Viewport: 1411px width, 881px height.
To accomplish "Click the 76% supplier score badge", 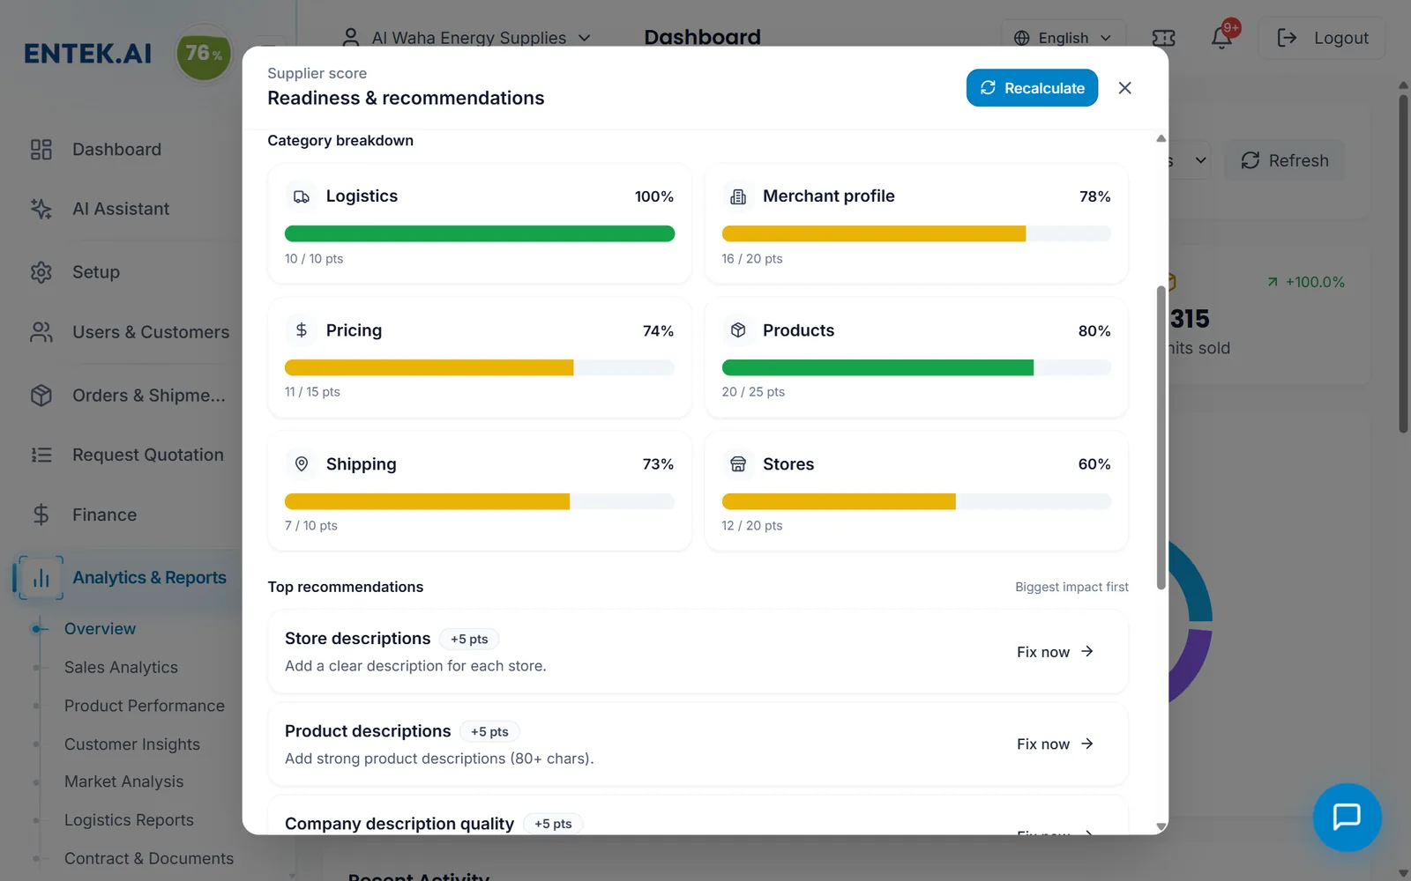I will point(204,54).
